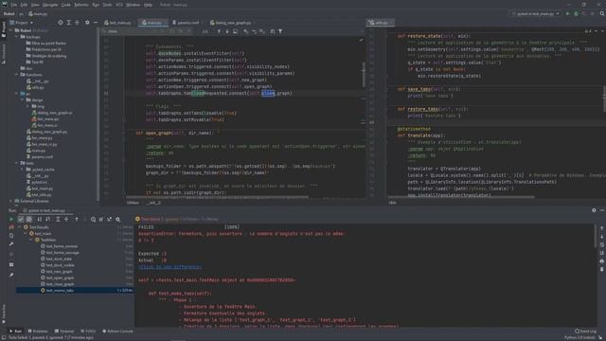This screenshot has width=606, height=341.
Task: Select the utils.py tab in right editor
Action: 381,23
